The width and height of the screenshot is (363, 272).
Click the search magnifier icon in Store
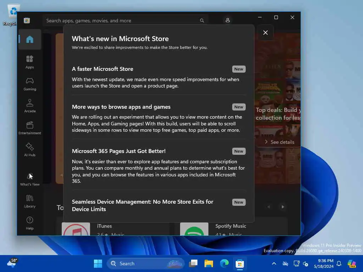pos(202,21)
